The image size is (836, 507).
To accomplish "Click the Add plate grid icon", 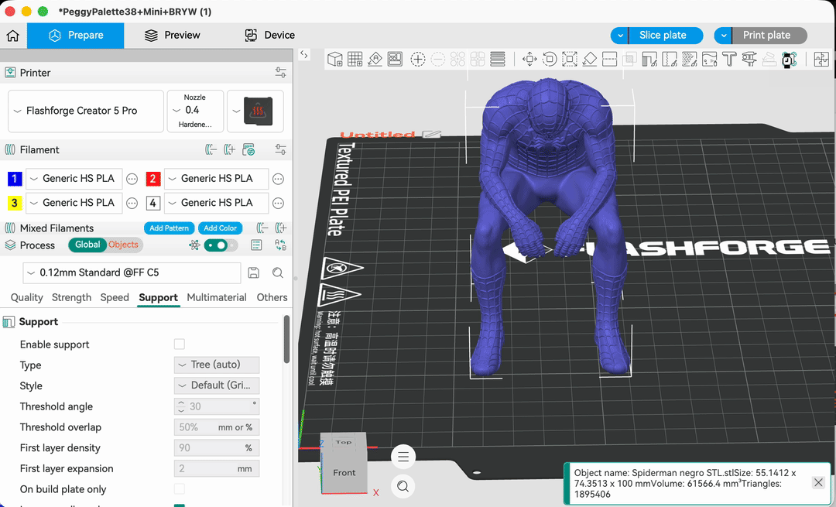I will coord(355,59).
